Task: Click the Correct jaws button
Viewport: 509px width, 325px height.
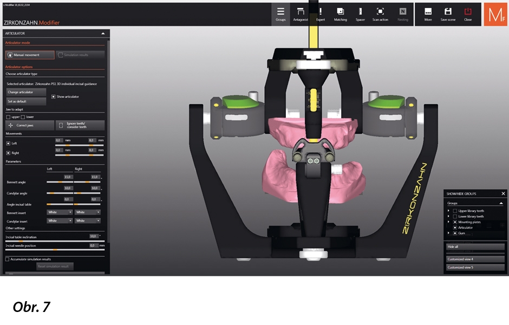Action: pos(30,125)
